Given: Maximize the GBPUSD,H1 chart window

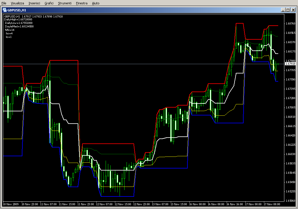Looking at the screenshot, I should click(288, 10).
